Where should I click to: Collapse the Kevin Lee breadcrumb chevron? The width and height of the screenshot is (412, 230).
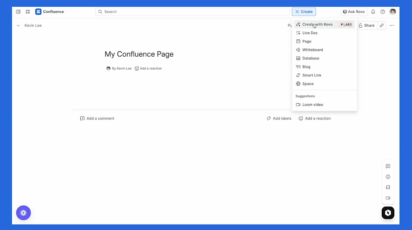(x=18, y=26)
